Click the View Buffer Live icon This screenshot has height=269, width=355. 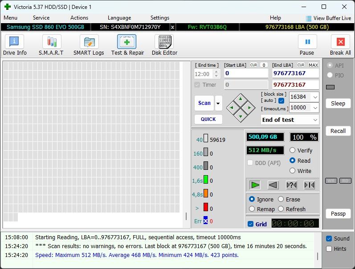coord(308,18)
